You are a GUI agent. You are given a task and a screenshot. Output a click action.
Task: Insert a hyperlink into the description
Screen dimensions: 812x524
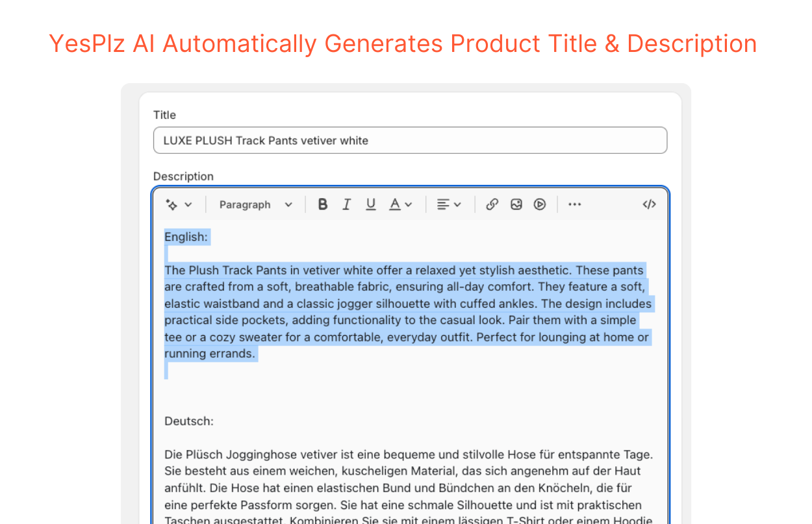pyautogui.click(x=492, y=204)
